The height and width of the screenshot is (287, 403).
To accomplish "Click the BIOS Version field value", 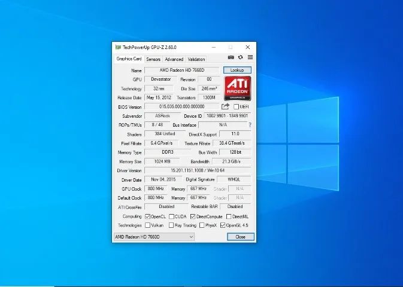I will coord(181,106).
